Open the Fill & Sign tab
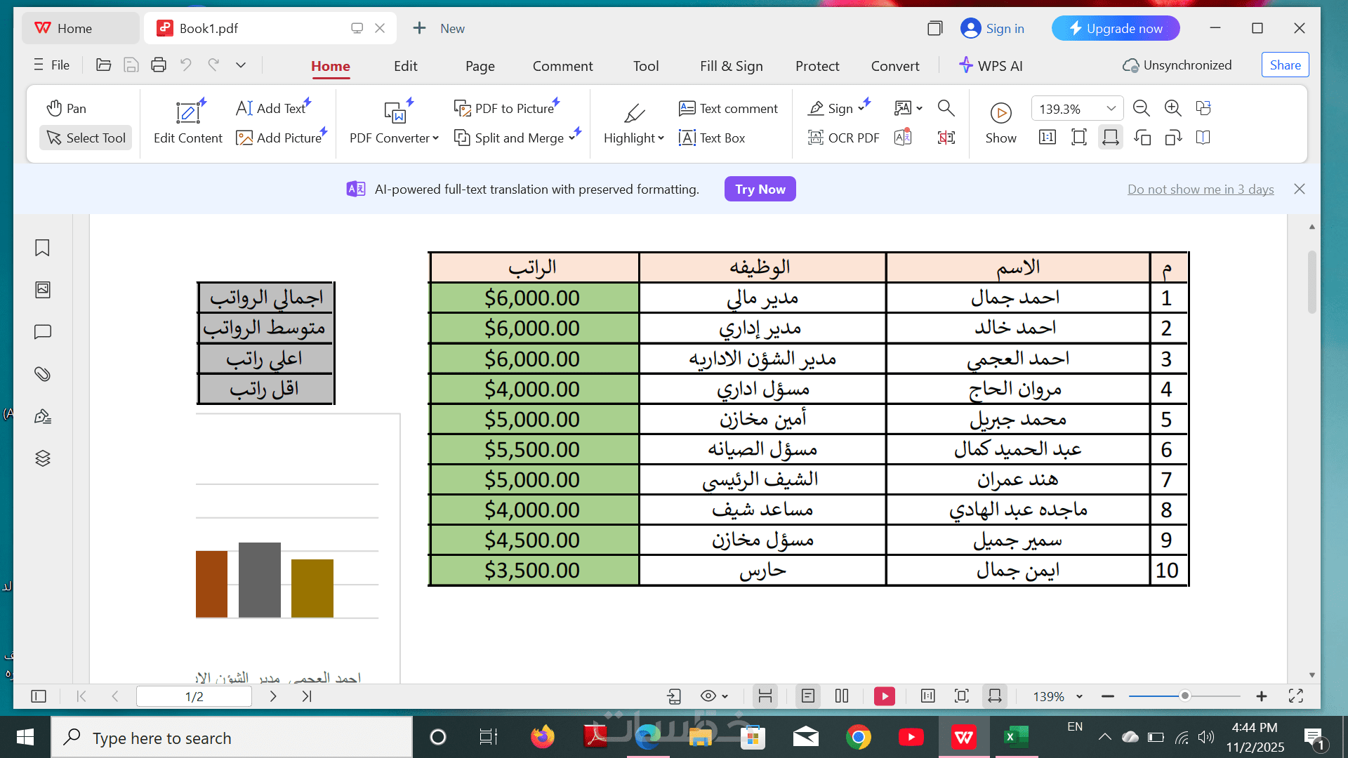The height and width of the screenshot is (758, 1348). (731, 66)
